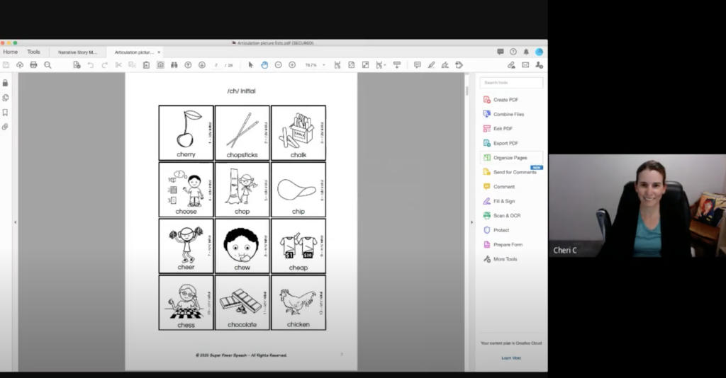Expand the left navigation pane arrow
Viewport: 726px width, 378px height.
16,222
